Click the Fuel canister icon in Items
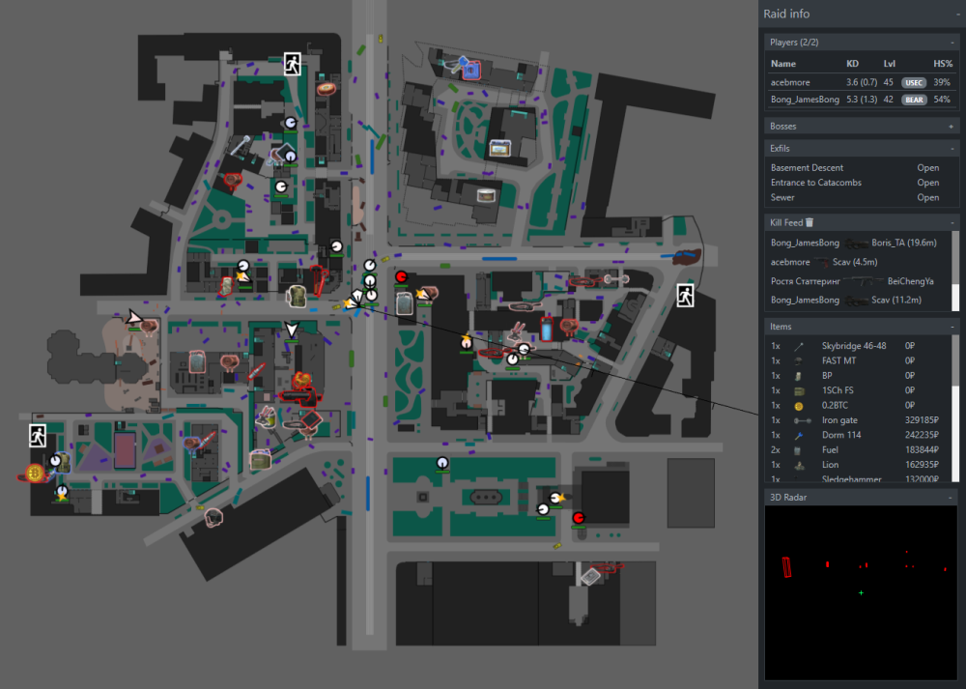The image size is (966, 689). [799, 450]
